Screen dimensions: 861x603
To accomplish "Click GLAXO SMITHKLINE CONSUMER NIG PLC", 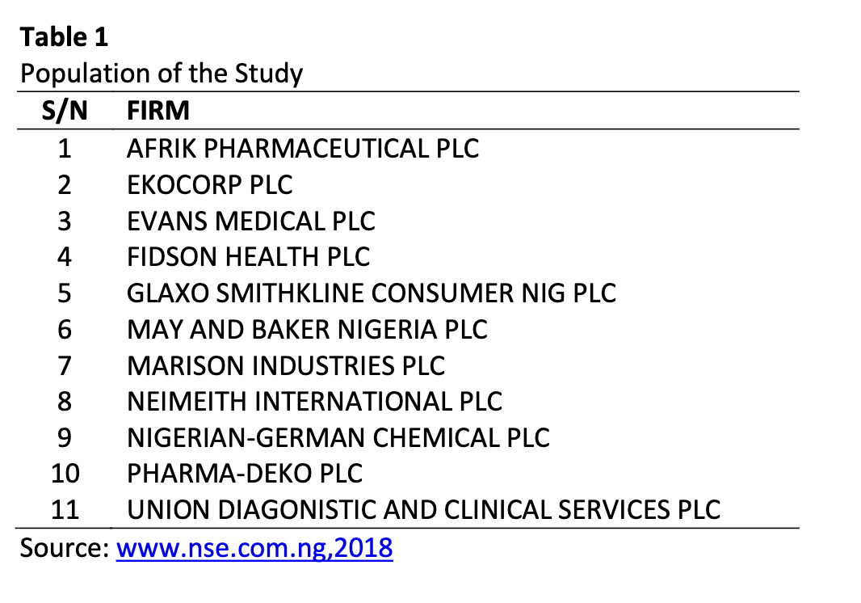I will (372, 293).
